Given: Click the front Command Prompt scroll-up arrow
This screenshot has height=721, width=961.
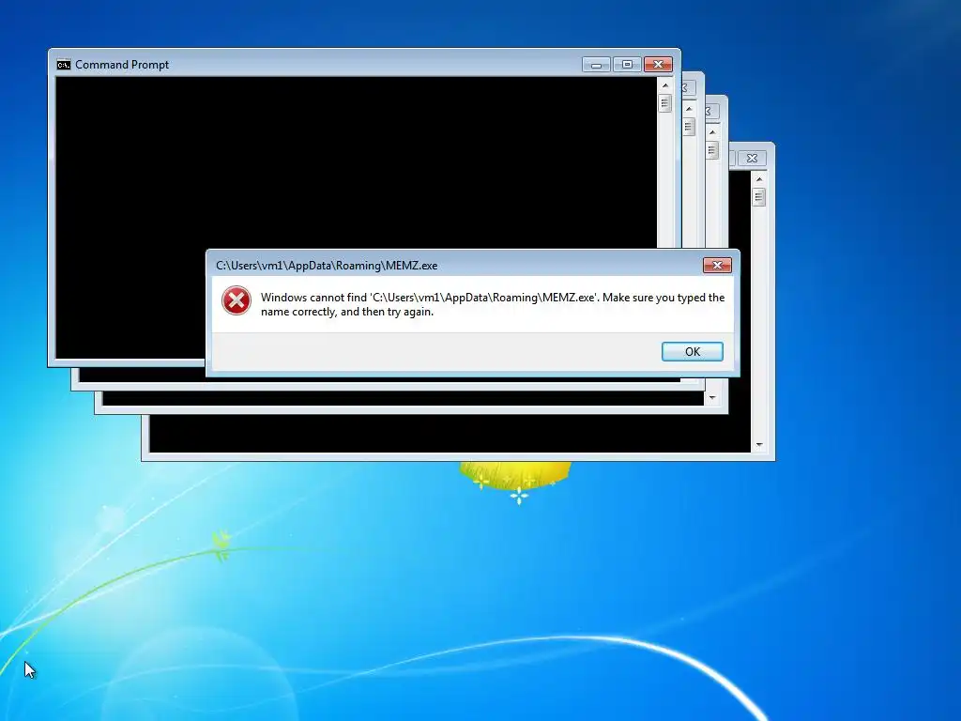Looking at the screenshot, I should (665, 85).
